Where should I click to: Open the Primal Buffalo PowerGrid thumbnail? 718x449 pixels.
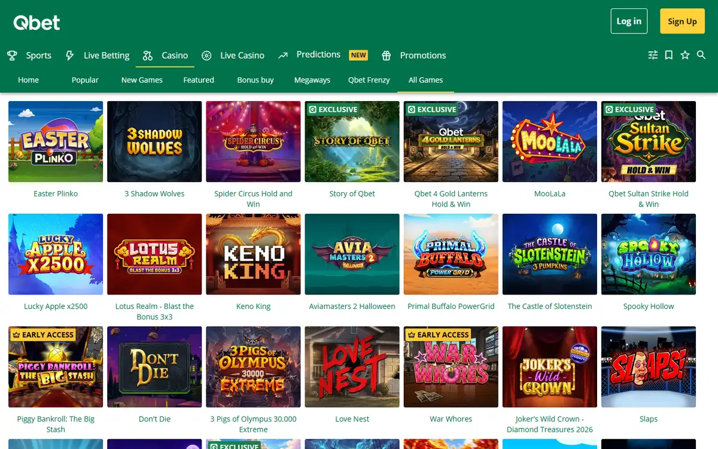click(451, 254)
